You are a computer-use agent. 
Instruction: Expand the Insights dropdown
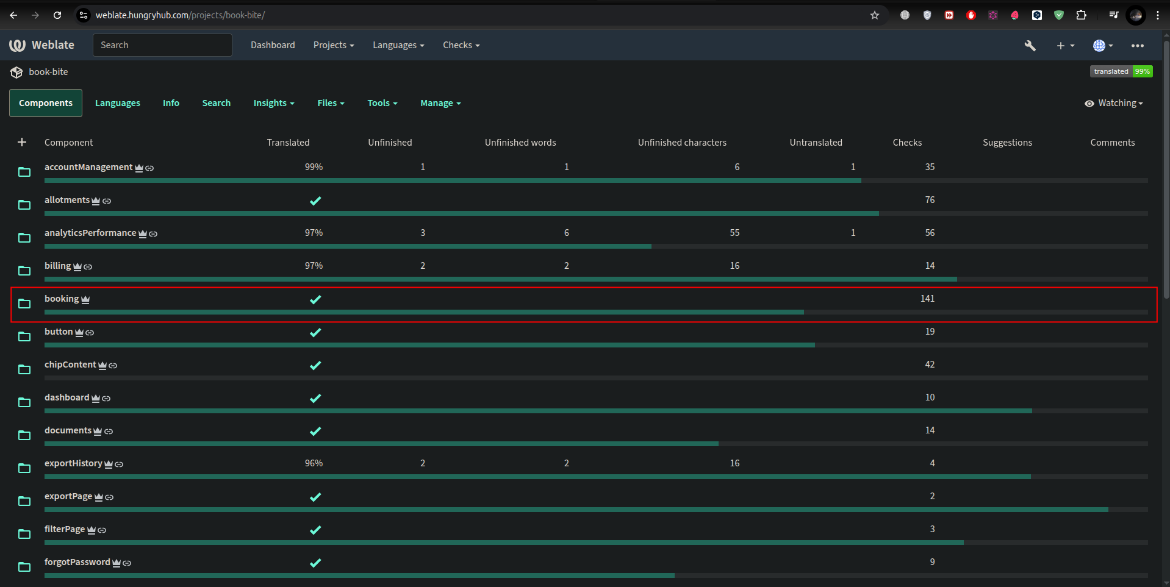coord(273,103)
